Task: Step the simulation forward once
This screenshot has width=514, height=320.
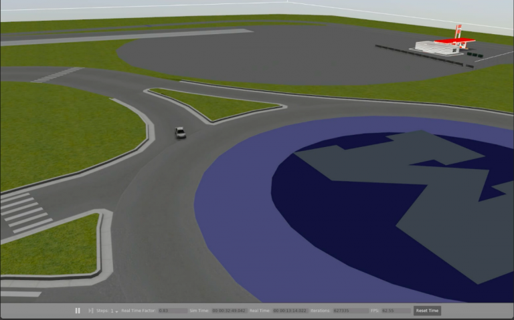Action: [x=90, y=311]
